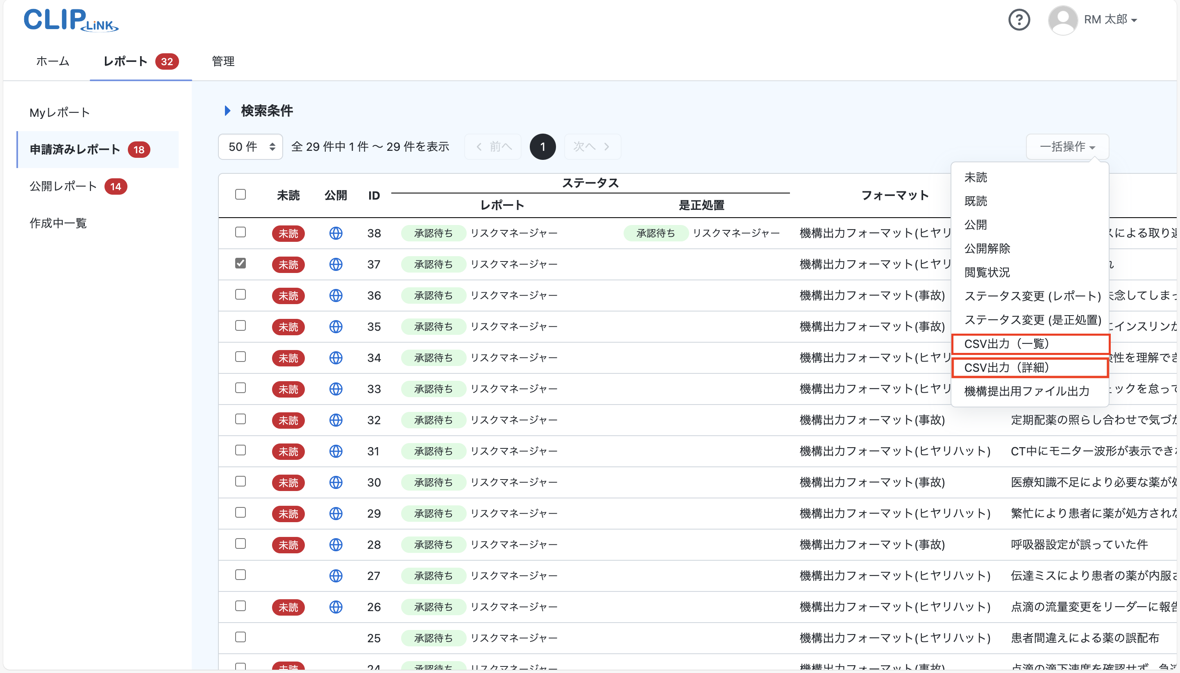
Task: Uncheck the checkbox for report 37
Action: click(240, 263)
